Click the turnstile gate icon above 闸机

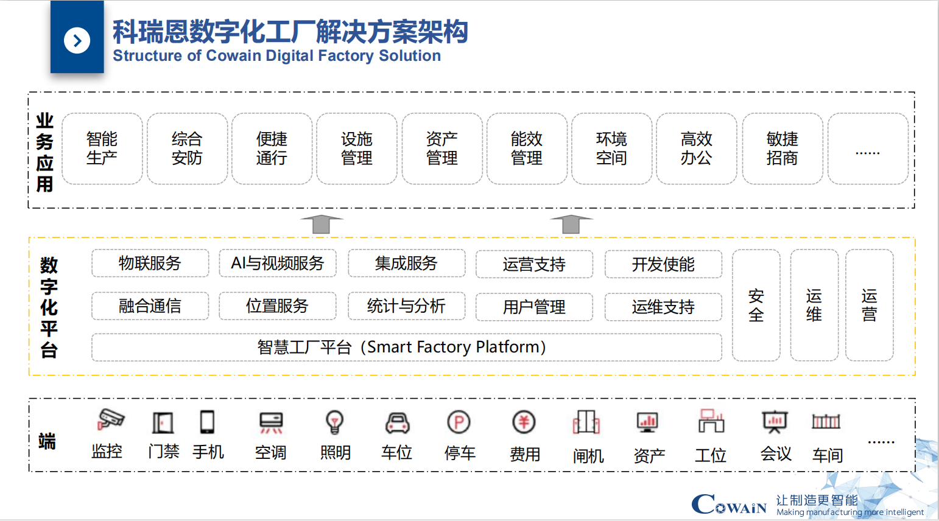click(586, 422)
